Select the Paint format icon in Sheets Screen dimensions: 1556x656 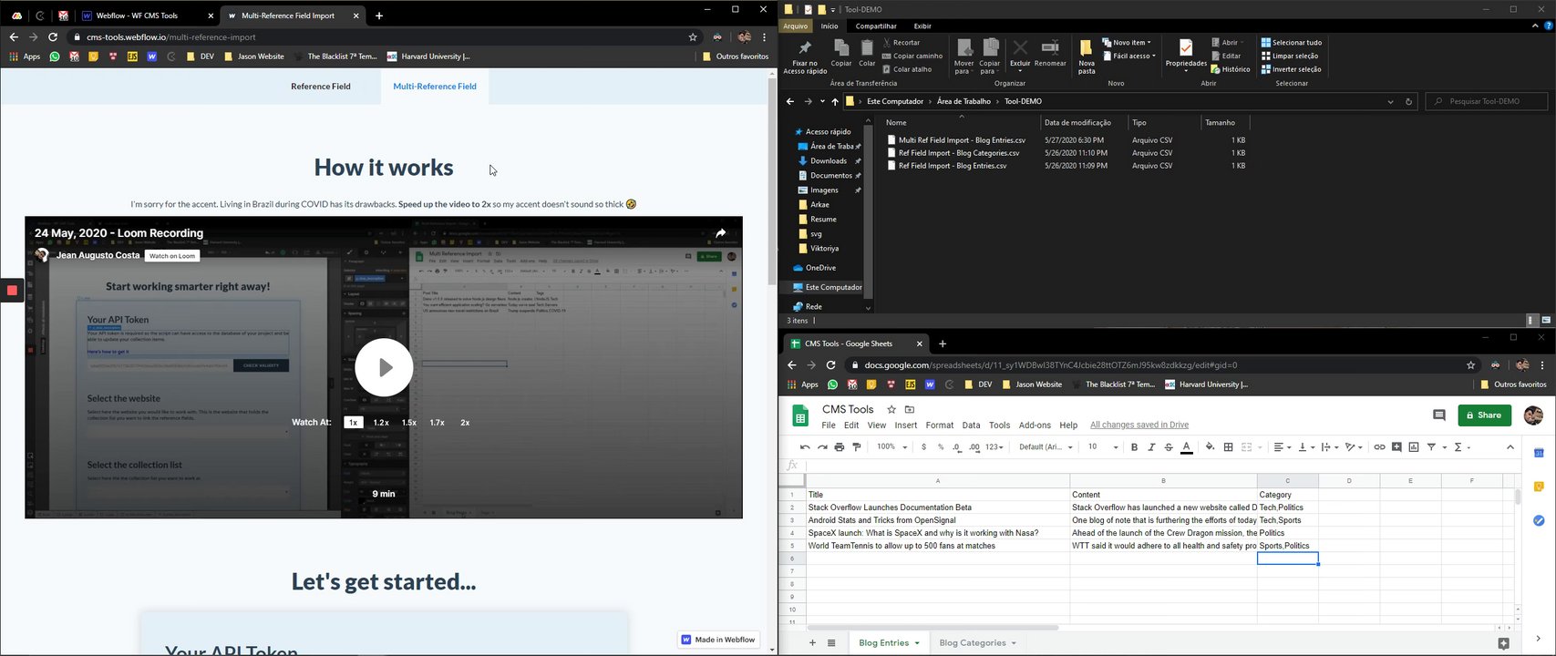click(857, 447)
